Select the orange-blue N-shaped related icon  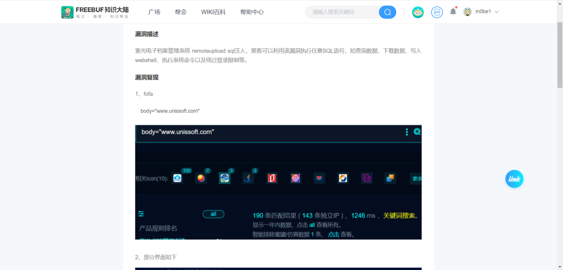pos(343,178)
